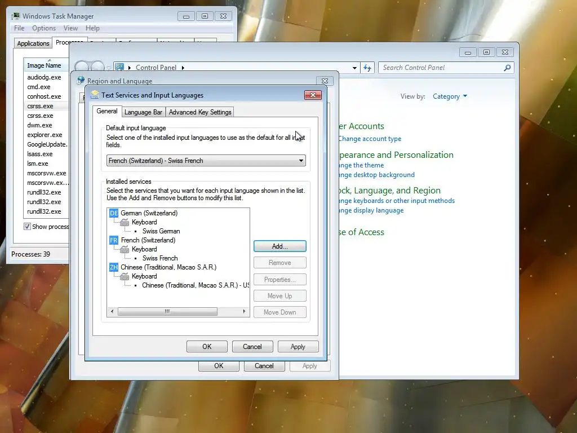Select Chinese (Traditional, Macao S.A.R.) language entry
The width and height of the screenshot is (577, 433).
coord(168,267)
